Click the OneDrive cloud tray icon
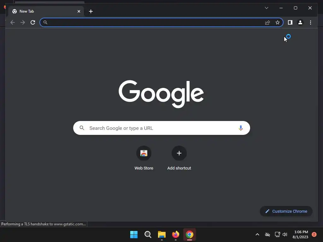The height and width of the screenshot is (242, 323). (x=267, y=234)
